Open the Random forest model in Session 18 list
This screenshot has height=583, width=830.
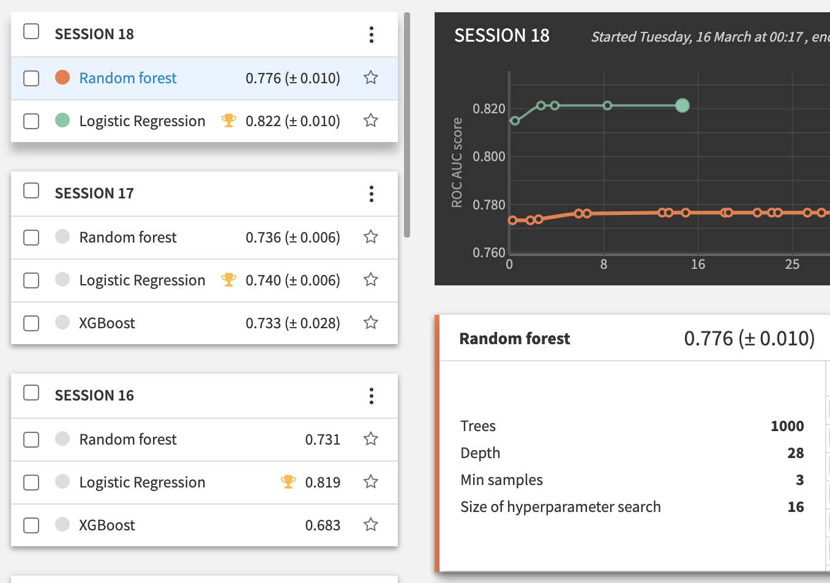(128, 78)
